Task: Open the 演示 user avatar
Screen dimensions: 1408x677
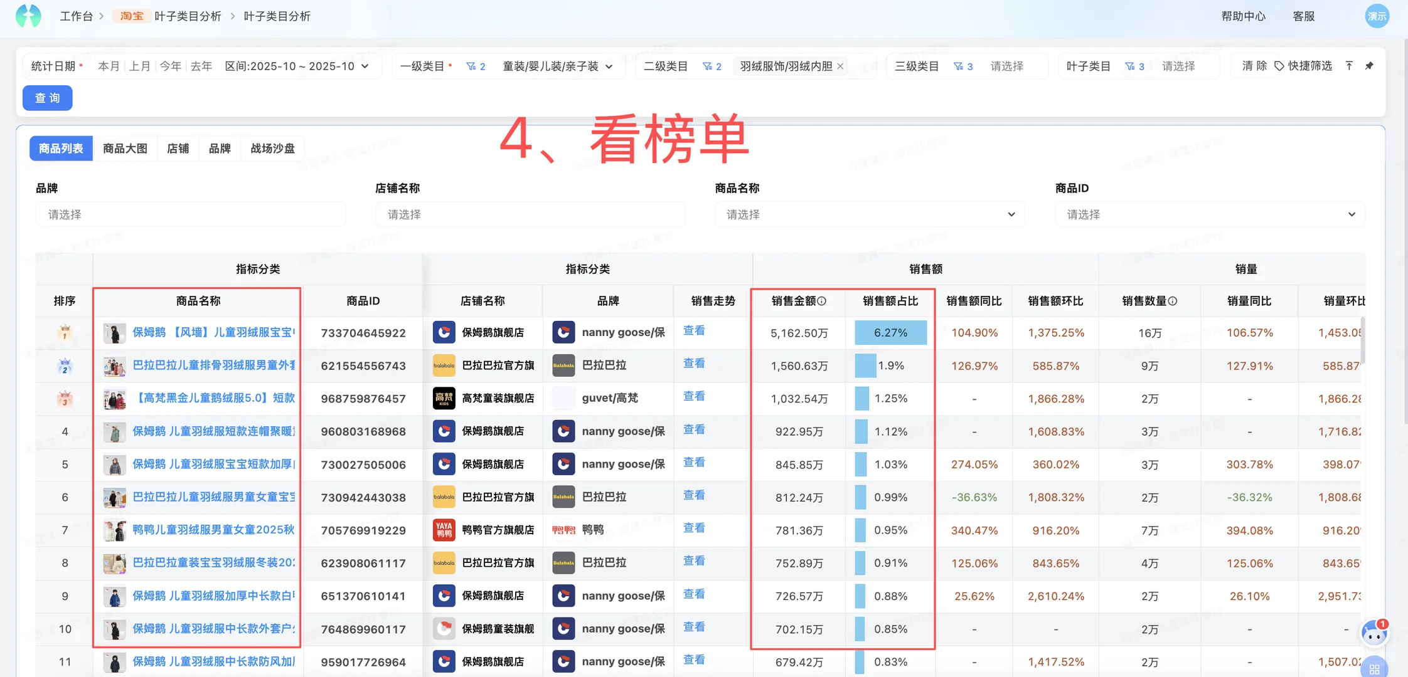Action: click(x=1377, y=16)
